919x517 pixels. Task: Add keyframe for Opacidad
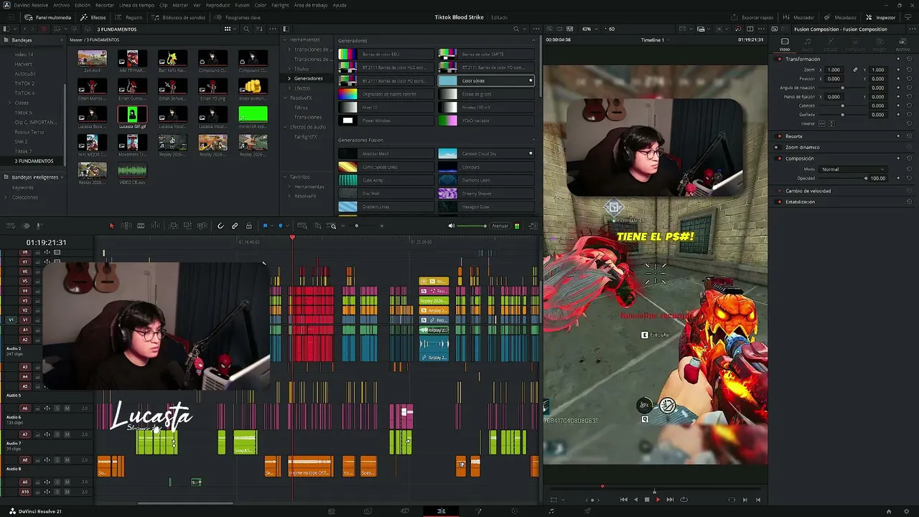point(898,178)
